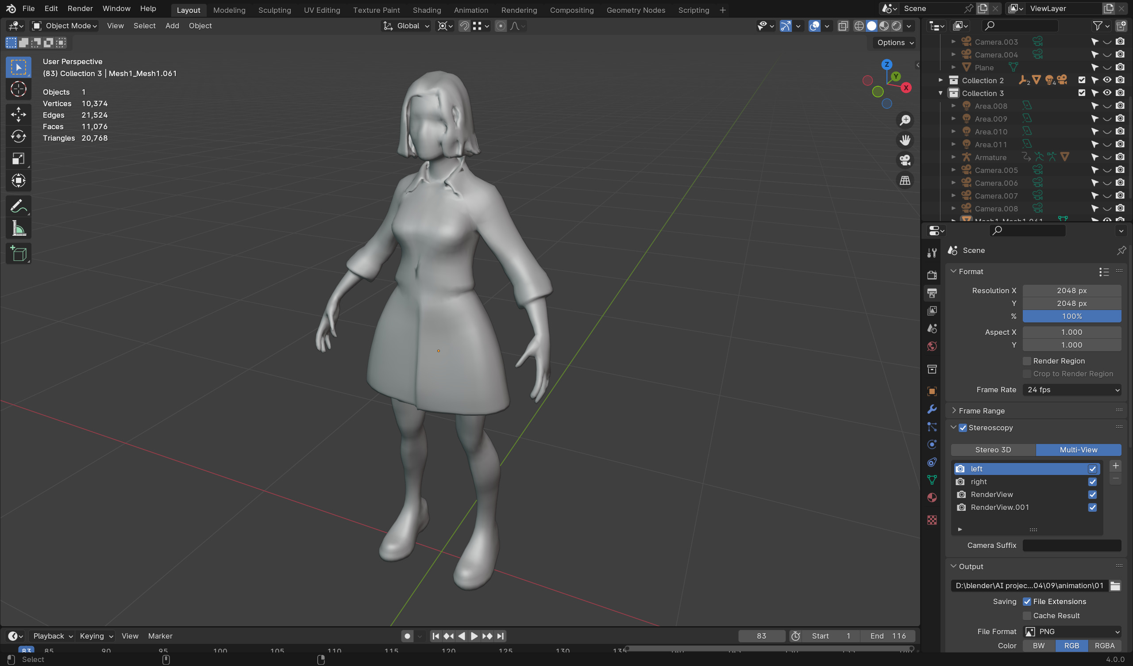The height and width of the screenshot is (666, 1133).
Task: Switch perspective/orthographic grid icon
Action: coord(905,181)
